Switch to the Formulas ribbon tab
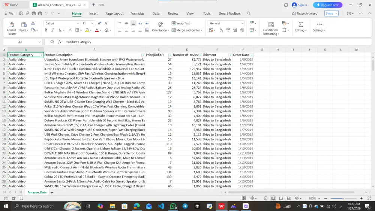The width and height of the screenshot is (375, 211). point(137,13)
